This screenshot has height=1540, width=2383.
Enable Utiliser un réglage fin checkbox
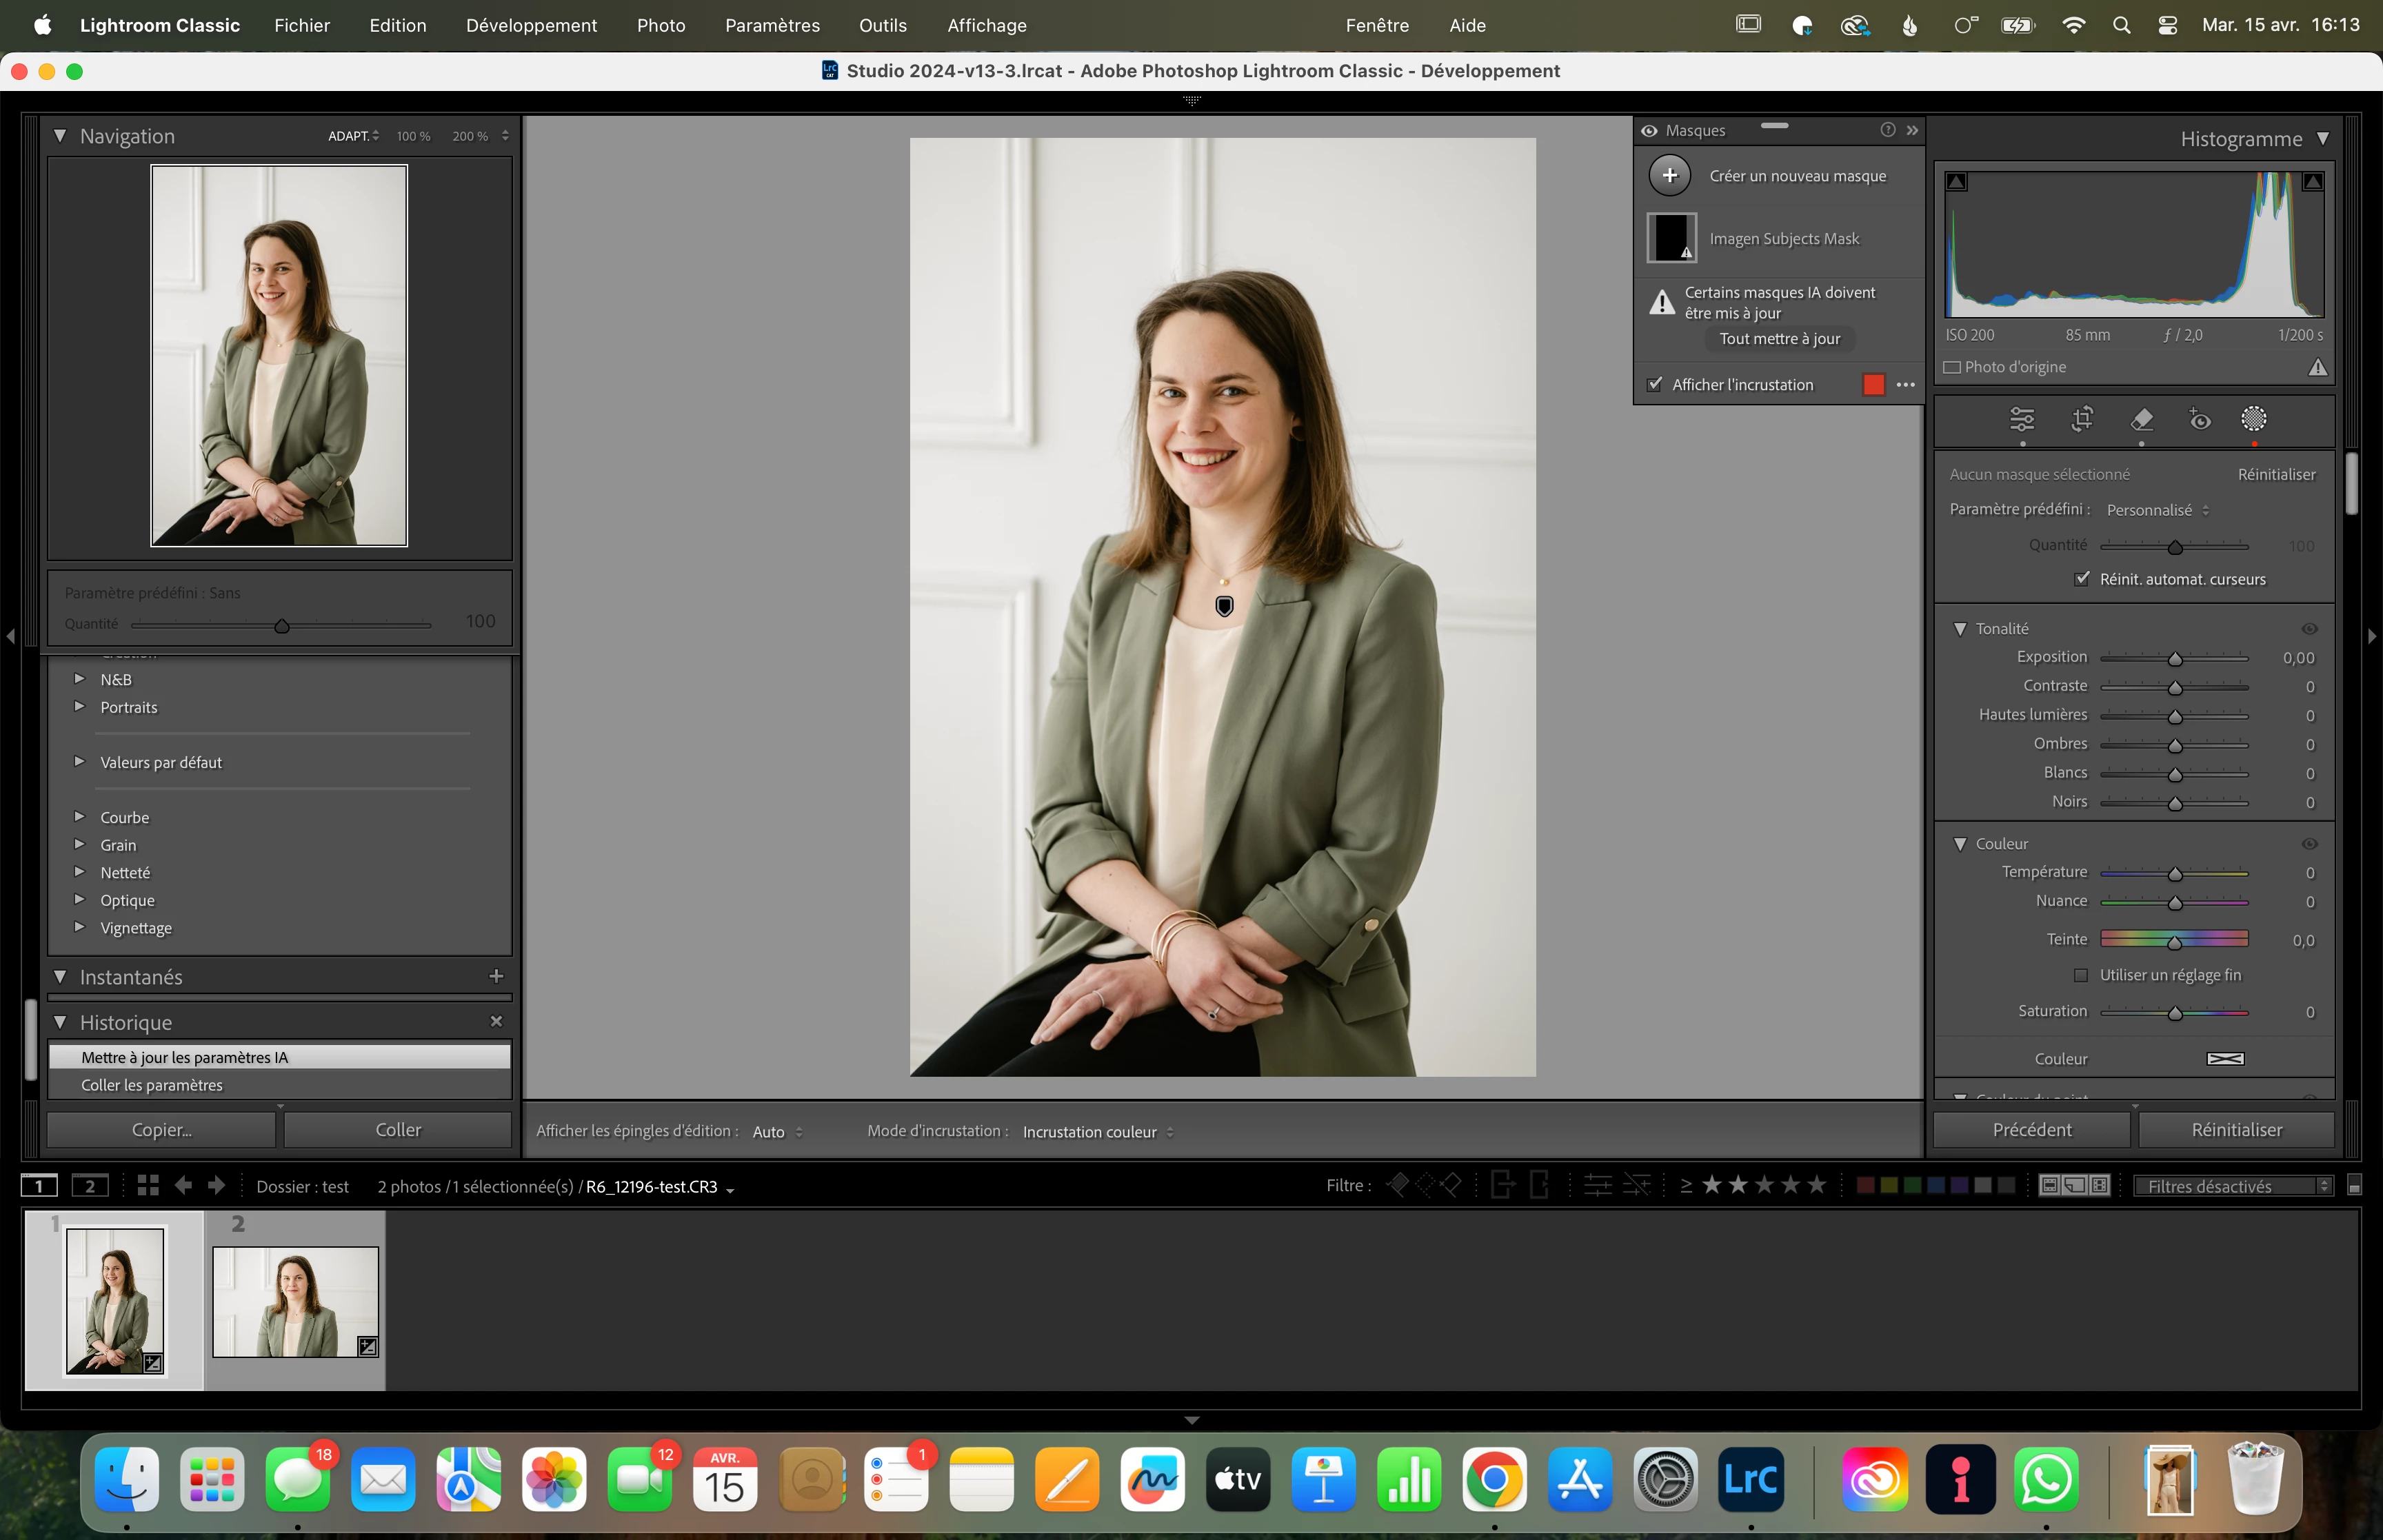coord(2081,975)
